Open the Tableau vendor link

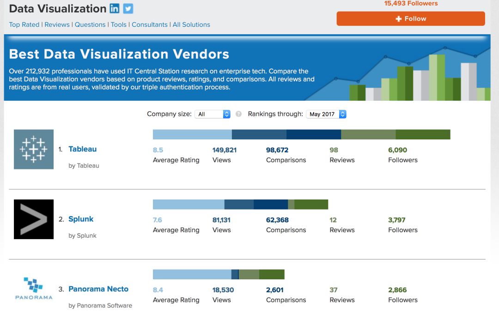coord(82,149)
